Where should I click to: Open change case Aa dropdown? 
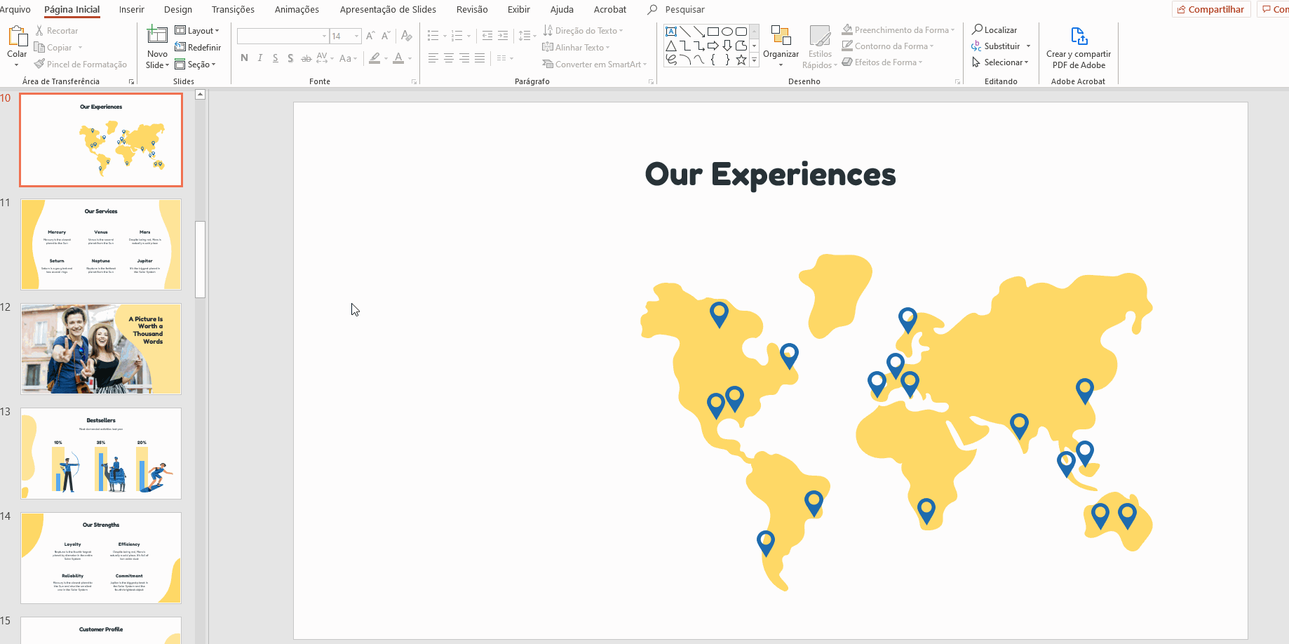[x=348, y=58]
